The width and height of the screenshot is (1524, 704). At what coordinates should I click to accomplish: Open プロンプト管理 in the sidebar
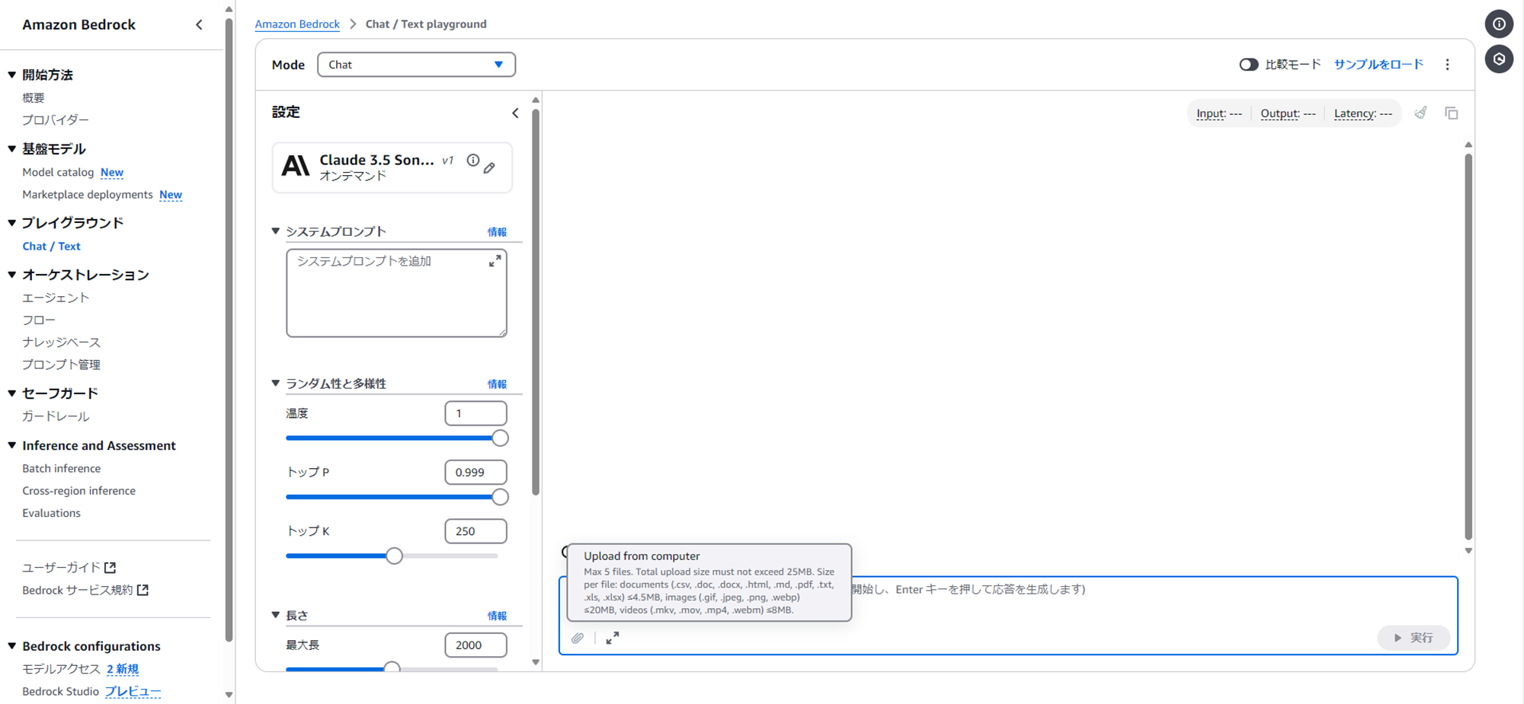coord(61,365)
